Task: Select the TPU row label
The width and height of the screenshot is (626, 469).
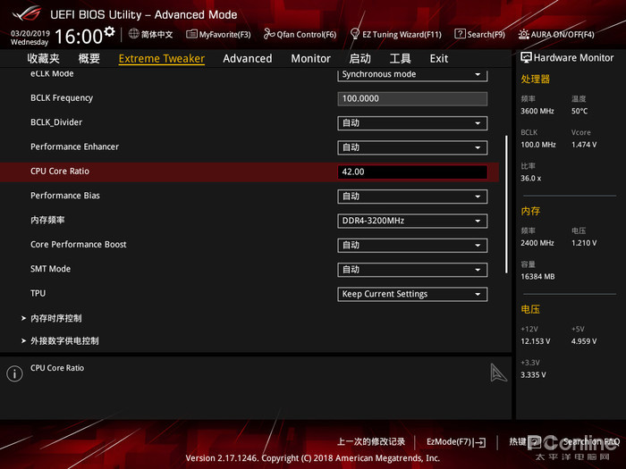Action: 38,293
